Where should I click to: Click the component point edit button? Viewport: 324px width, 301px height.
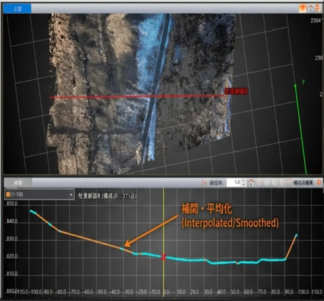pos(300,183)
